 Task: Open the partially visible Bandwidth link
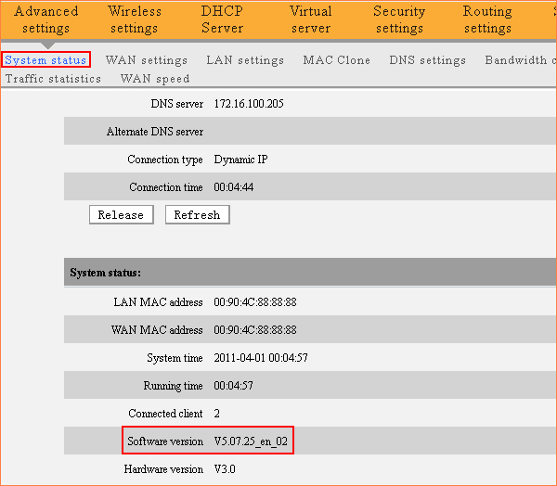(x=520, y=60)
